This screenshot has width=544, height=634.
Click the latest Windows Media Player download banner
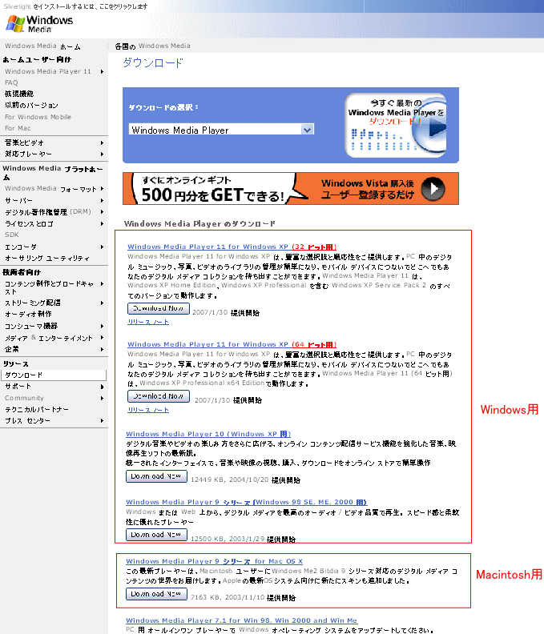point(396,126)
